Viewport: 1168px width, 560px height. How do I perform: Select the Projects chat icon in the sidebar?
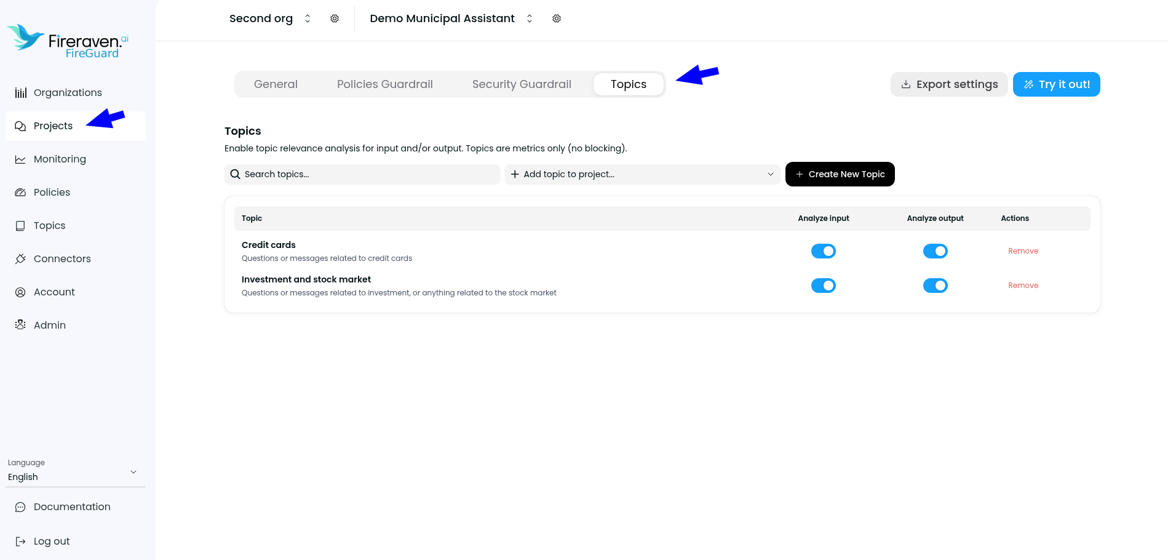point(20,126)
